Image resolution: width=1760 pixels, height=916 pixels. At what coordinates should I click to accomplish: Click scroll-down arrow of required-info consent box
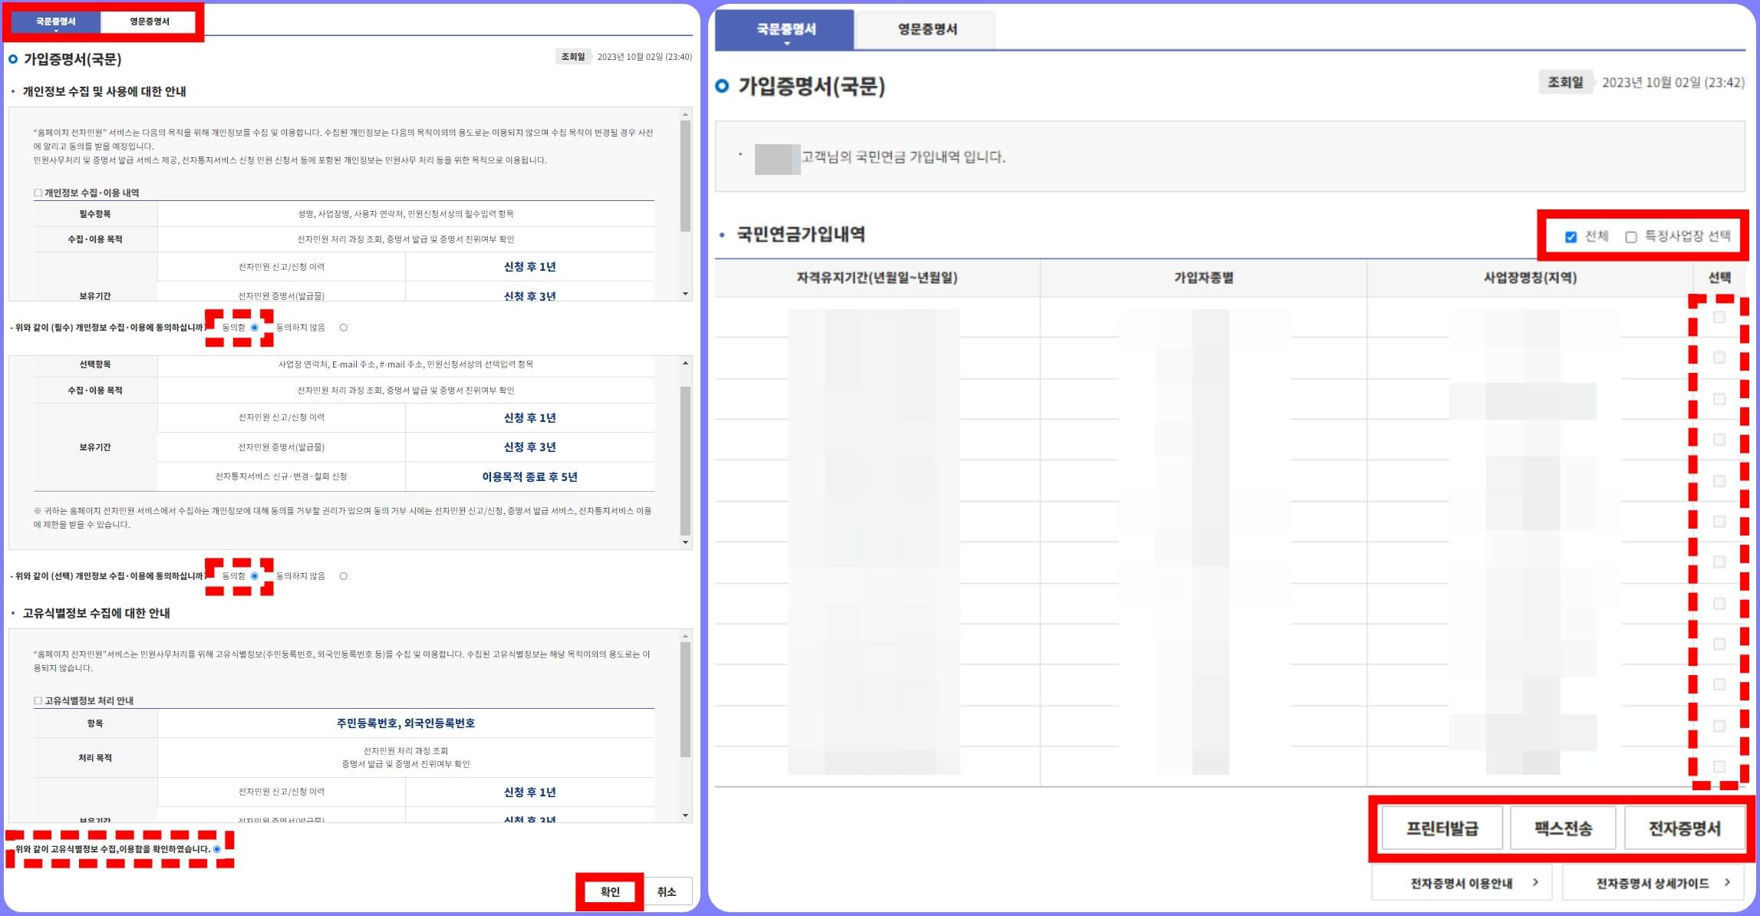pos(685,294)
